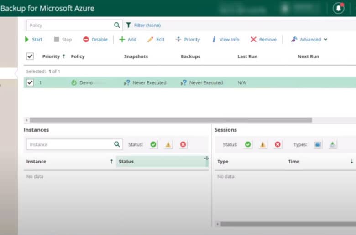Filter Instances by warning status
The height and width of the screenshot is (235, 356).
point(168,144)
